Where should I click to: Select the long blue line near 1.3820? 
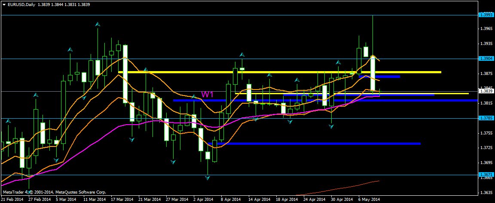pyautogui.click(x=325, y=100)
